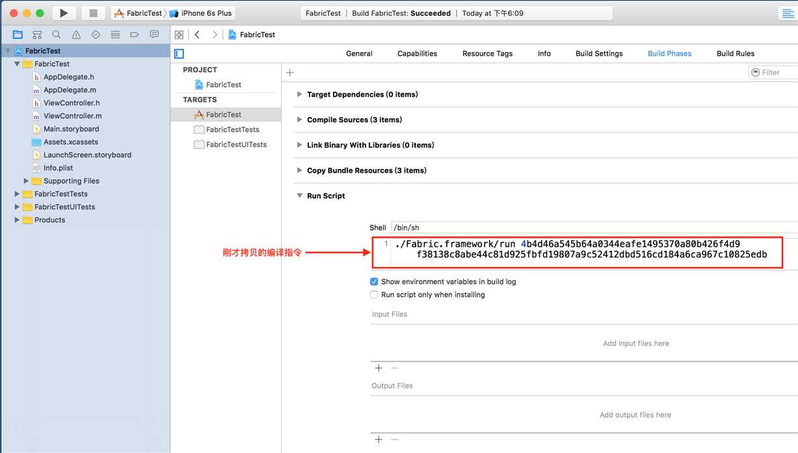Image resolution: width=798 pixels, height=453 pixels.
Task: Collapse the FabricTest group folder
Action: pos(17,64)
